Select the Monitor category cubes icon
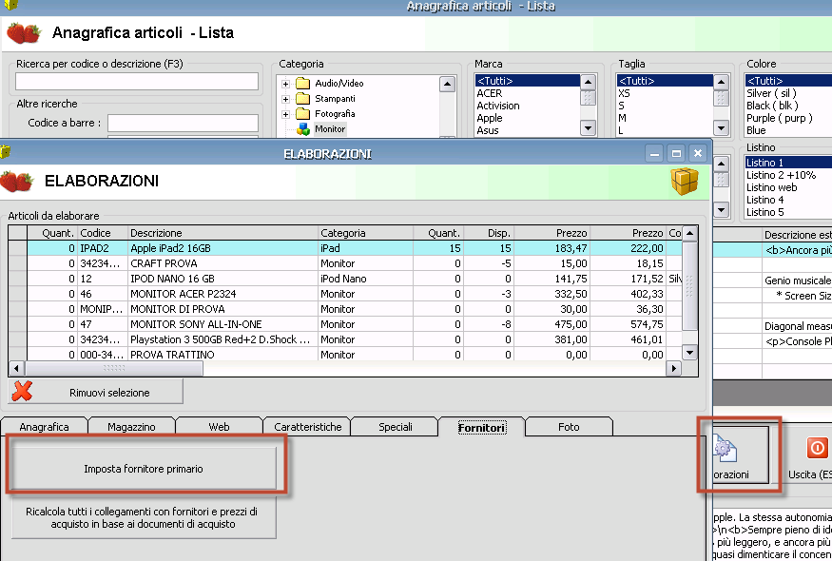832x561 pixels. [303, 129]
